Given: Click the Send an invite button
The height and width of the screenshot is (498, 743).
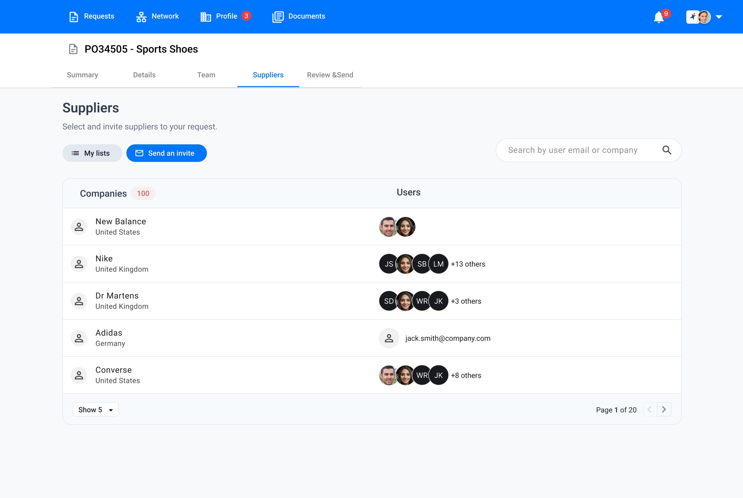Looking at the screenshot, I should click(166, 153).
